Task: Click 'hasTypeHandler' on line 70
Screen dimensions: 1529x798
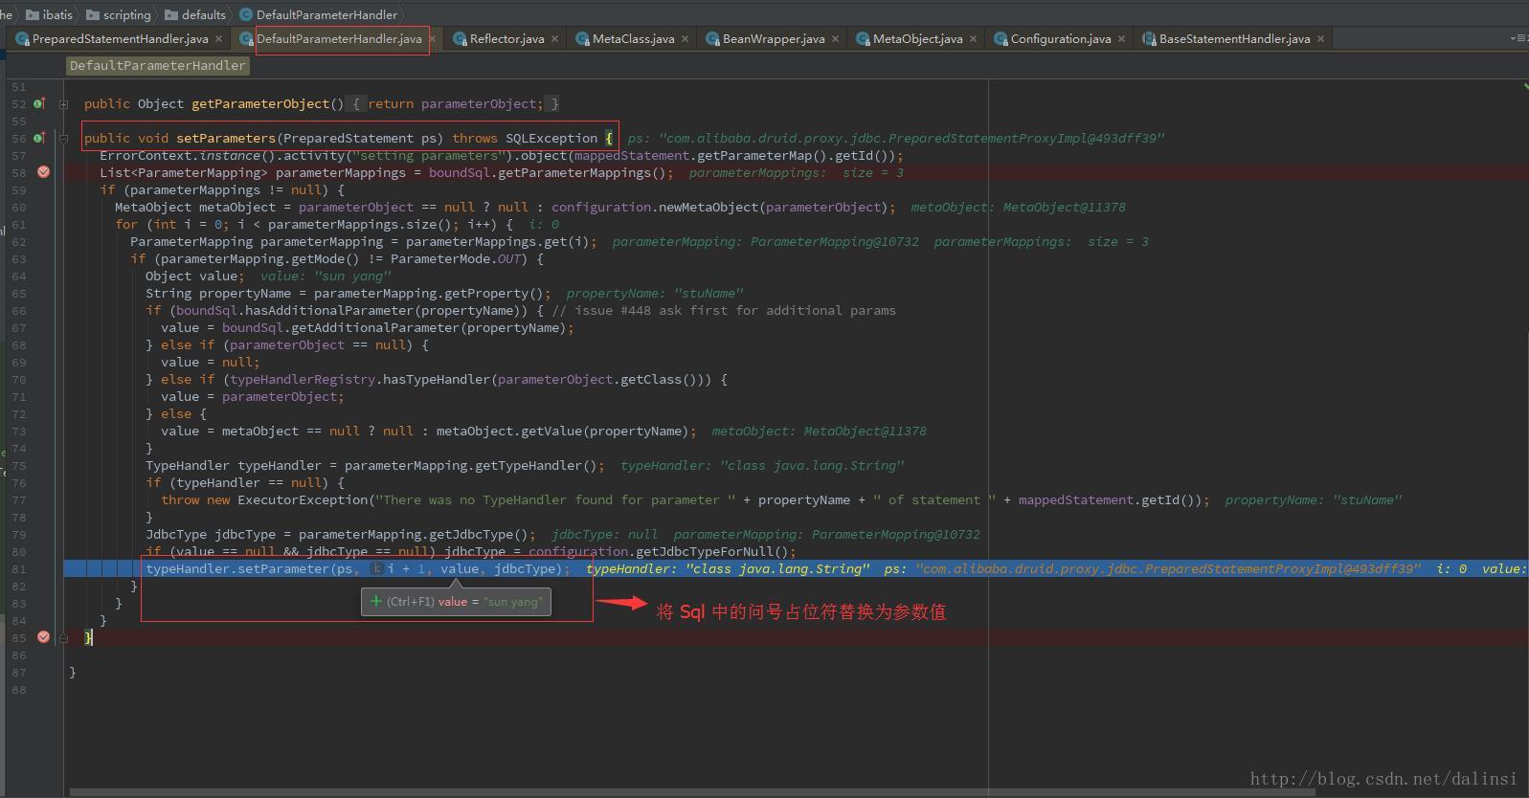Action: 437,379
